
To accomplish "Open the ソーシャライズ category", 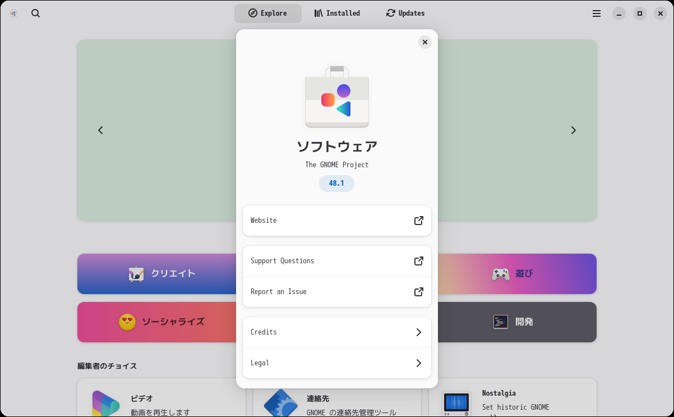I will pos(157,322).
